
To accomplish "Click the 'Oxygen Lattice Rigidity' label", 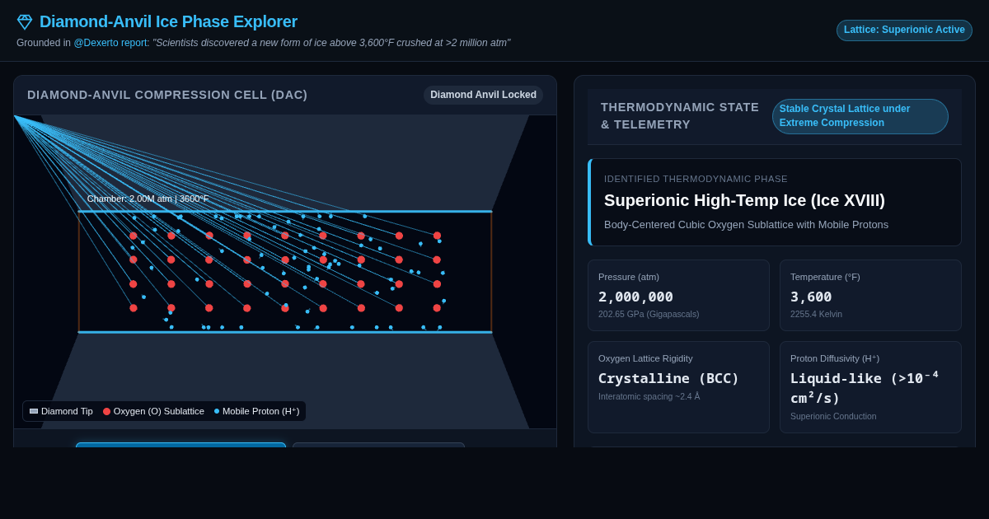I will tap(645, 358).
